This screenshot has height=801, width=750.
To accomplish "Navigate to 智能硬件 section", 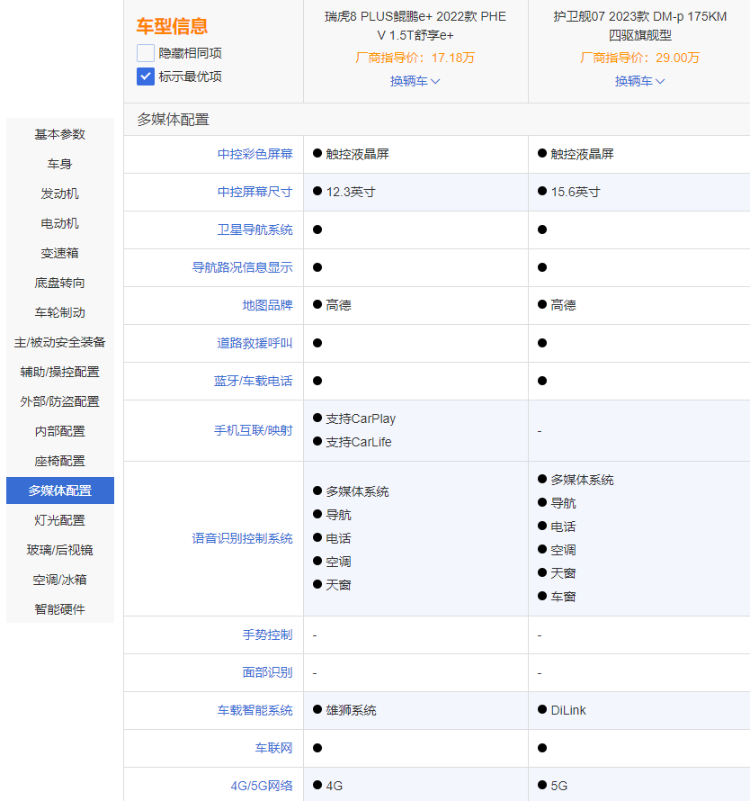I will (x=60, y=609).
